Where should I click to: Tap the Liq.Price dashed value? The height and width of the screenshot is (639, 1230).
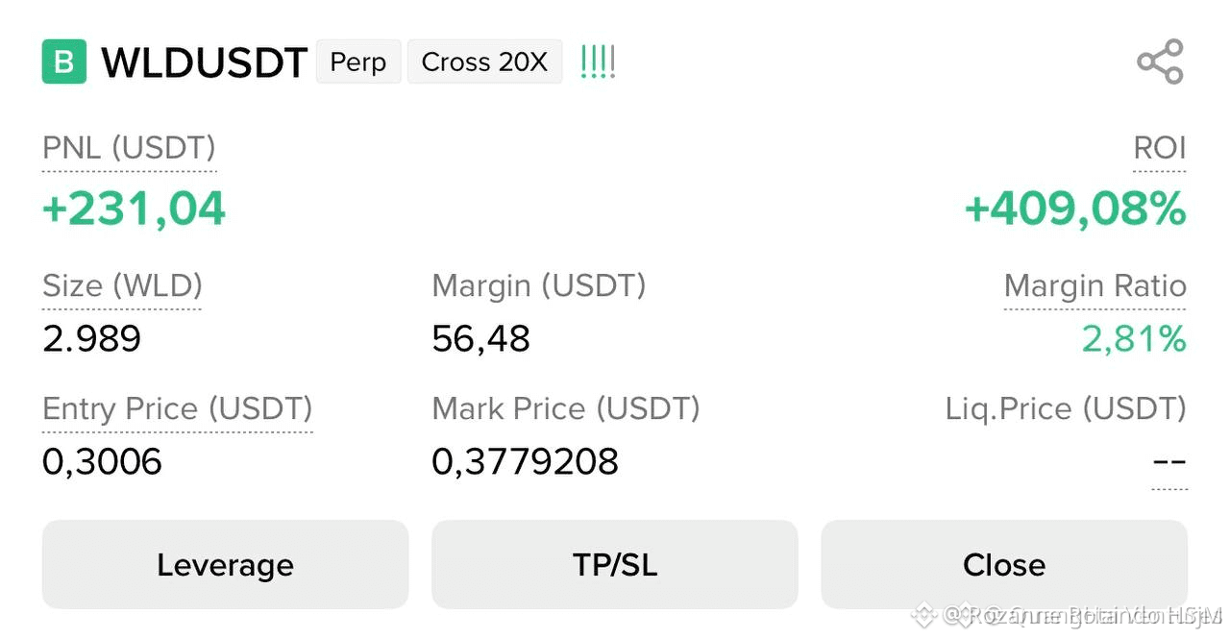1169,462
